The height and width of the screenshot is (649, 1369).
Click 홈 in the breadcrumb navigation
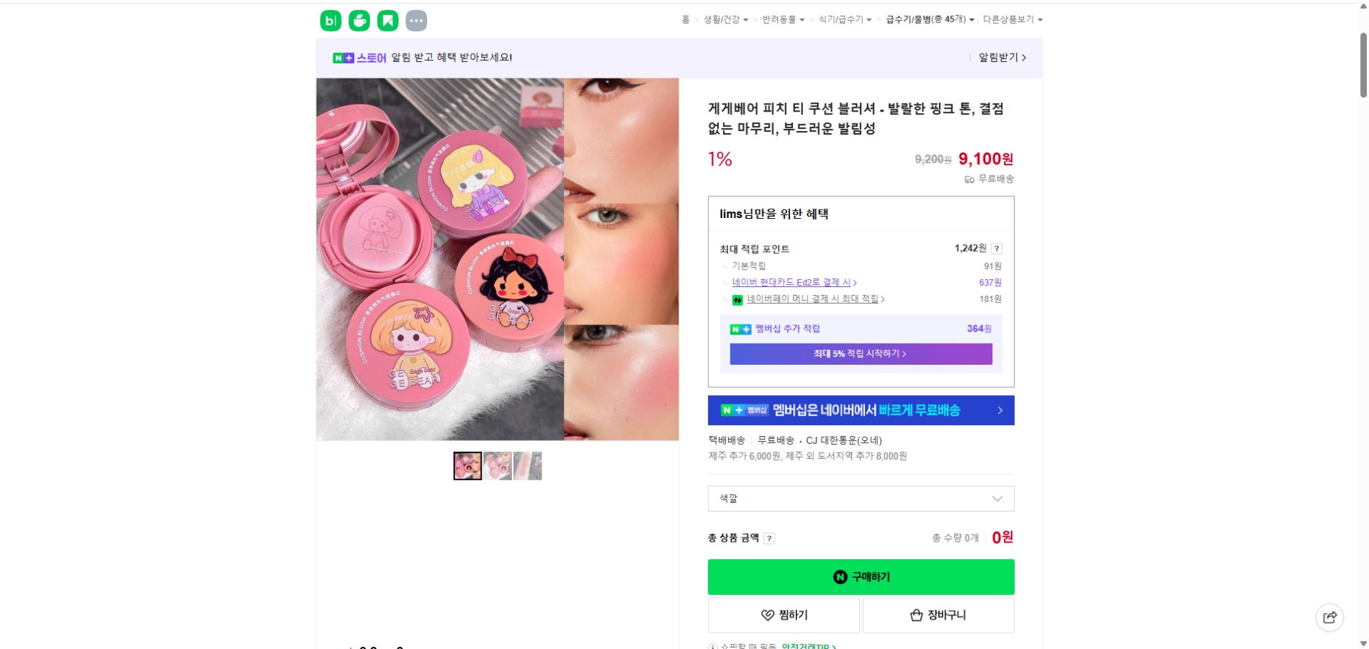685,21
